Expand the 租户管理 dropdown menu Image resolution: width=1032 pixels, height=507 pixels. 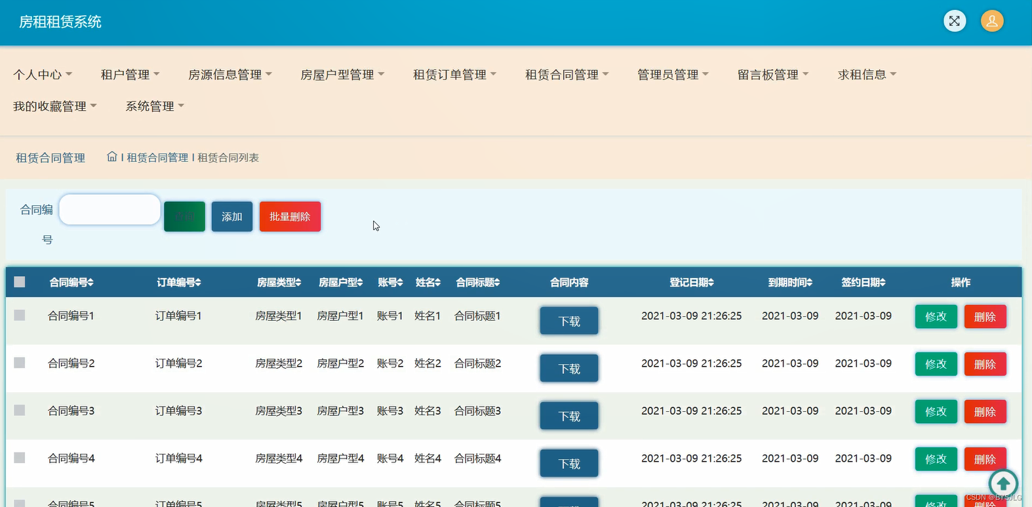130,75
